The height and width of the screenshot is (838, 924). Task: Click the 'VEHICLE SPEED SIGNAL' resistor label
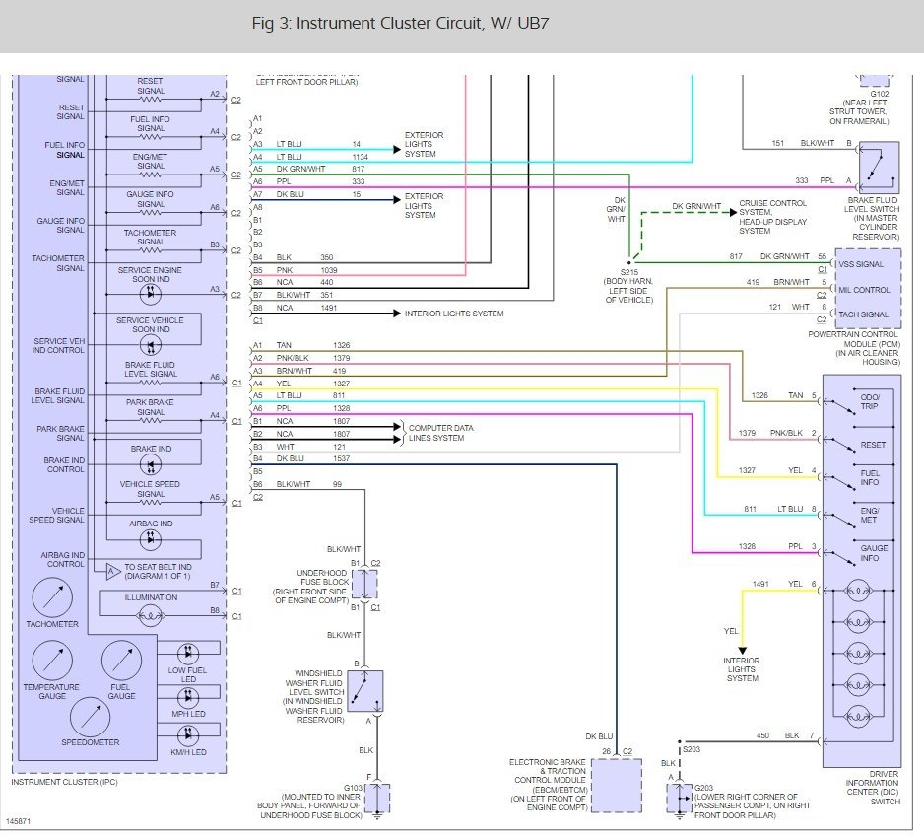(150, 489)
